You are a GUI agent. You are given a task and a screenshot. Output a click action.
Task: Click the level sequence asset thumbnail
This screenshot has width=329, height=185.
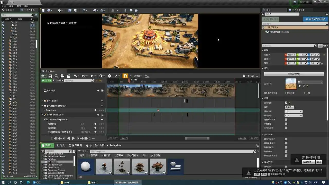coord(291,84)
